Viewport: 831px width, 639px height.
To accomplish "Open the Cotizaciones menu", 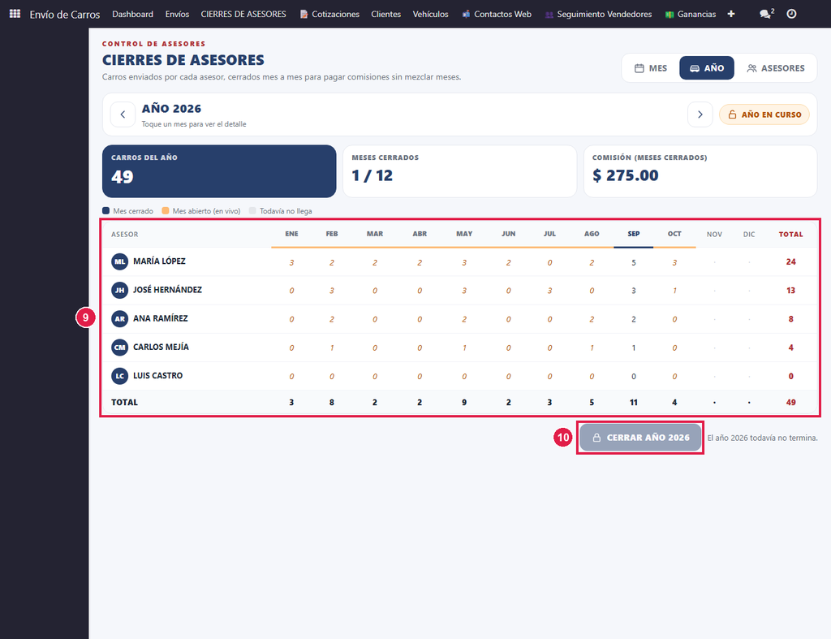I will tap(329, 14).
